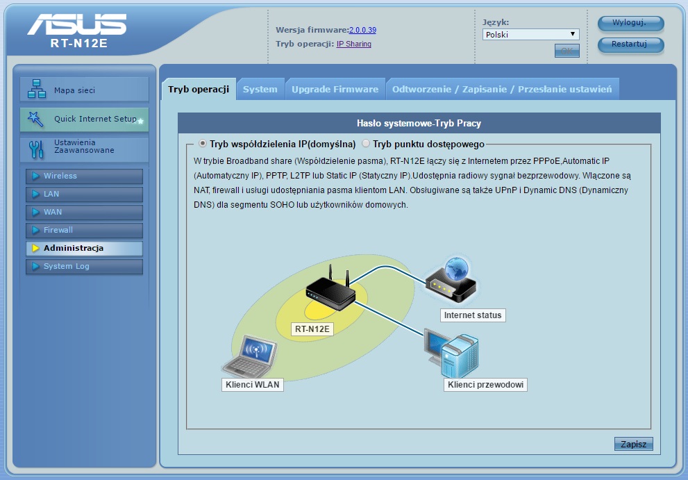The height and width of the screenshot is (480, 688).
Task: Click the wireless laptop client icon
Action: [251, 356]
